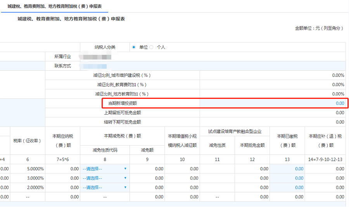Viewport: 349px width, 207px height.
Task: Open the 城建税、教育费附加 申报表 tab
Action: (55, 7)
